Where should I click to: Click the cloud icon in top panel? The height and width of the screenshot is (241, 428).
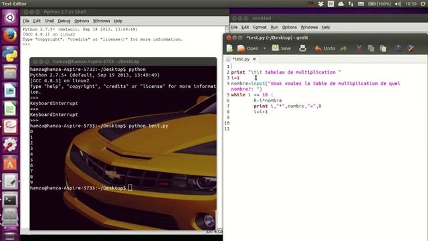coord(340,4)
